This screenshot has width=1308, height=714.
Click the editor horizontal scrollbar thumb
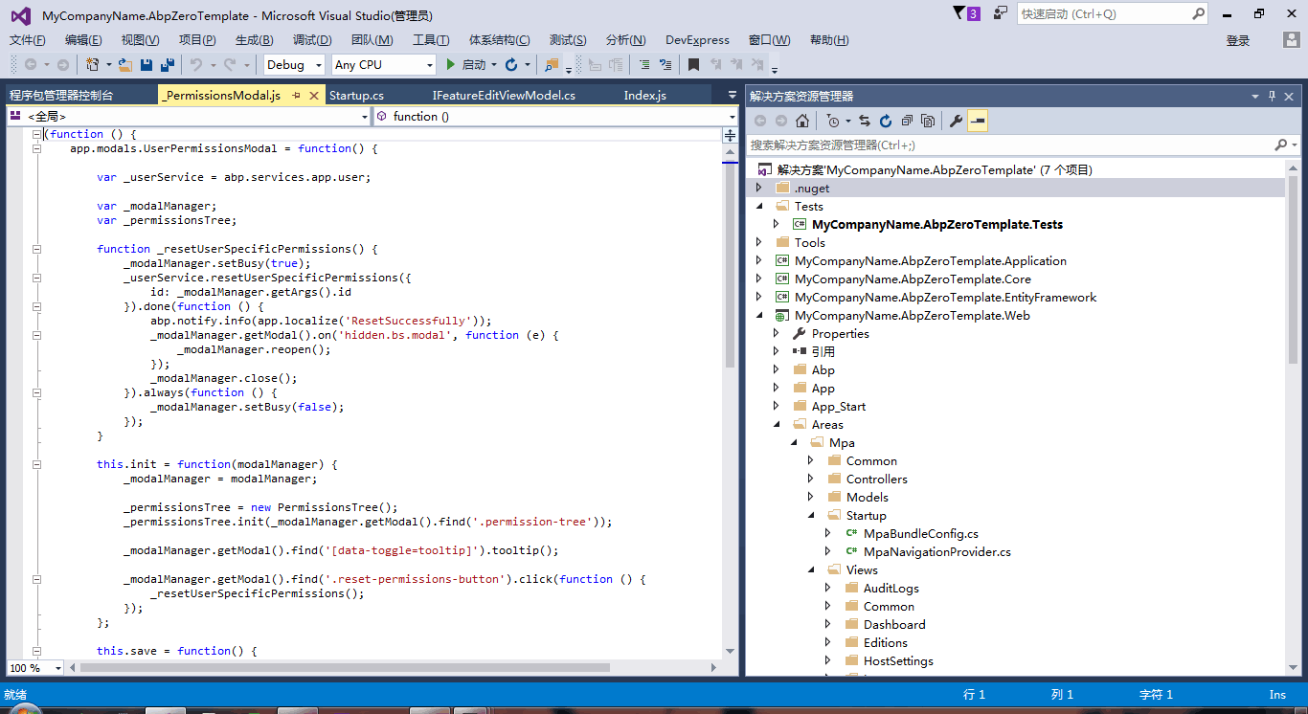coord(345,668)
